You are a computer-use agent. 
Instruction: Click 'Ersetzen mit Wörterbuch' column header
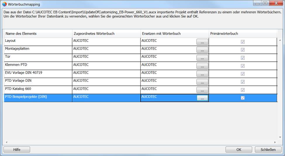[175, 34]
